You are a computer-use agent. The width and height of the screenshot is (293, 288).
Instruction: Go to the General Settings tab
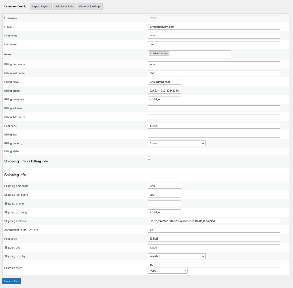(89, 7)
